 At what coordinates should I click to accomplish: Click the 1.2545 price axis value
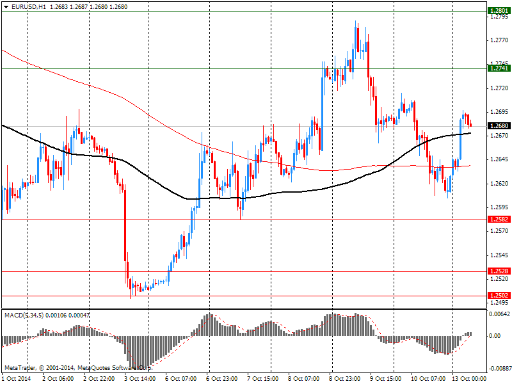499,255
